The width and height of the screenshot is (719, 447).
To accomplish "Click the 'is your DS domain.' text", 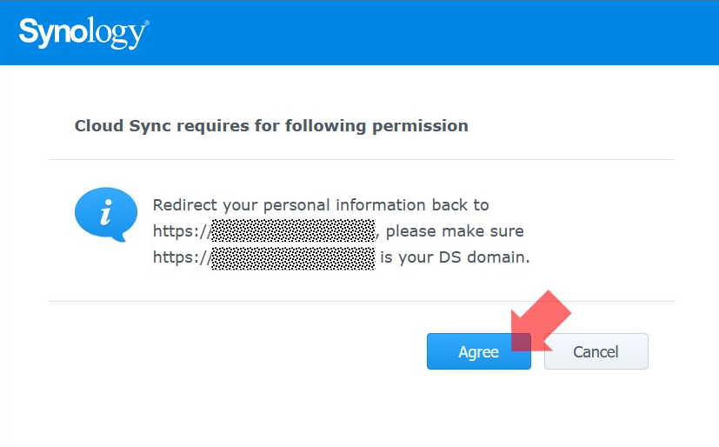I will (x=455, y=257).
